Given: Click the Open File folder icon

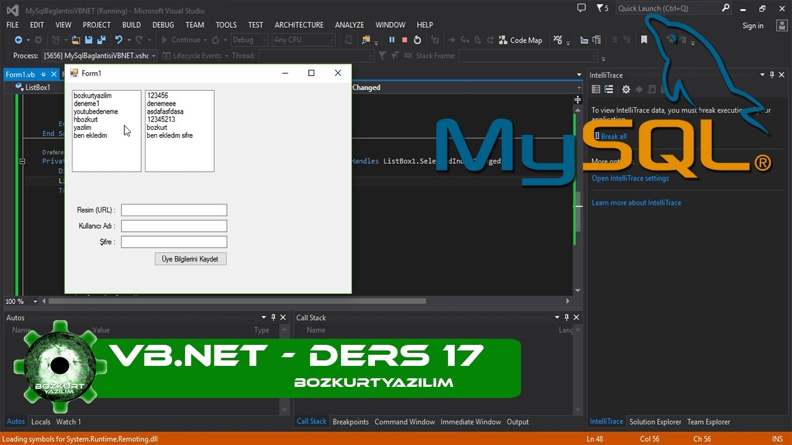Looking at the screenshot, I should [x=75, y=40].
